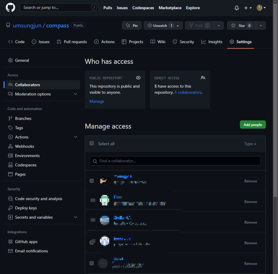
Task: Open Codespaces in top navigation
Action: click(143, 8)
